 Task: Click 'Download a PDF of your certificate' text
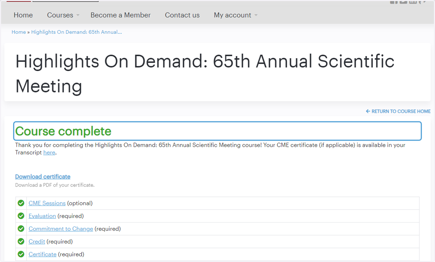(55, 185)
